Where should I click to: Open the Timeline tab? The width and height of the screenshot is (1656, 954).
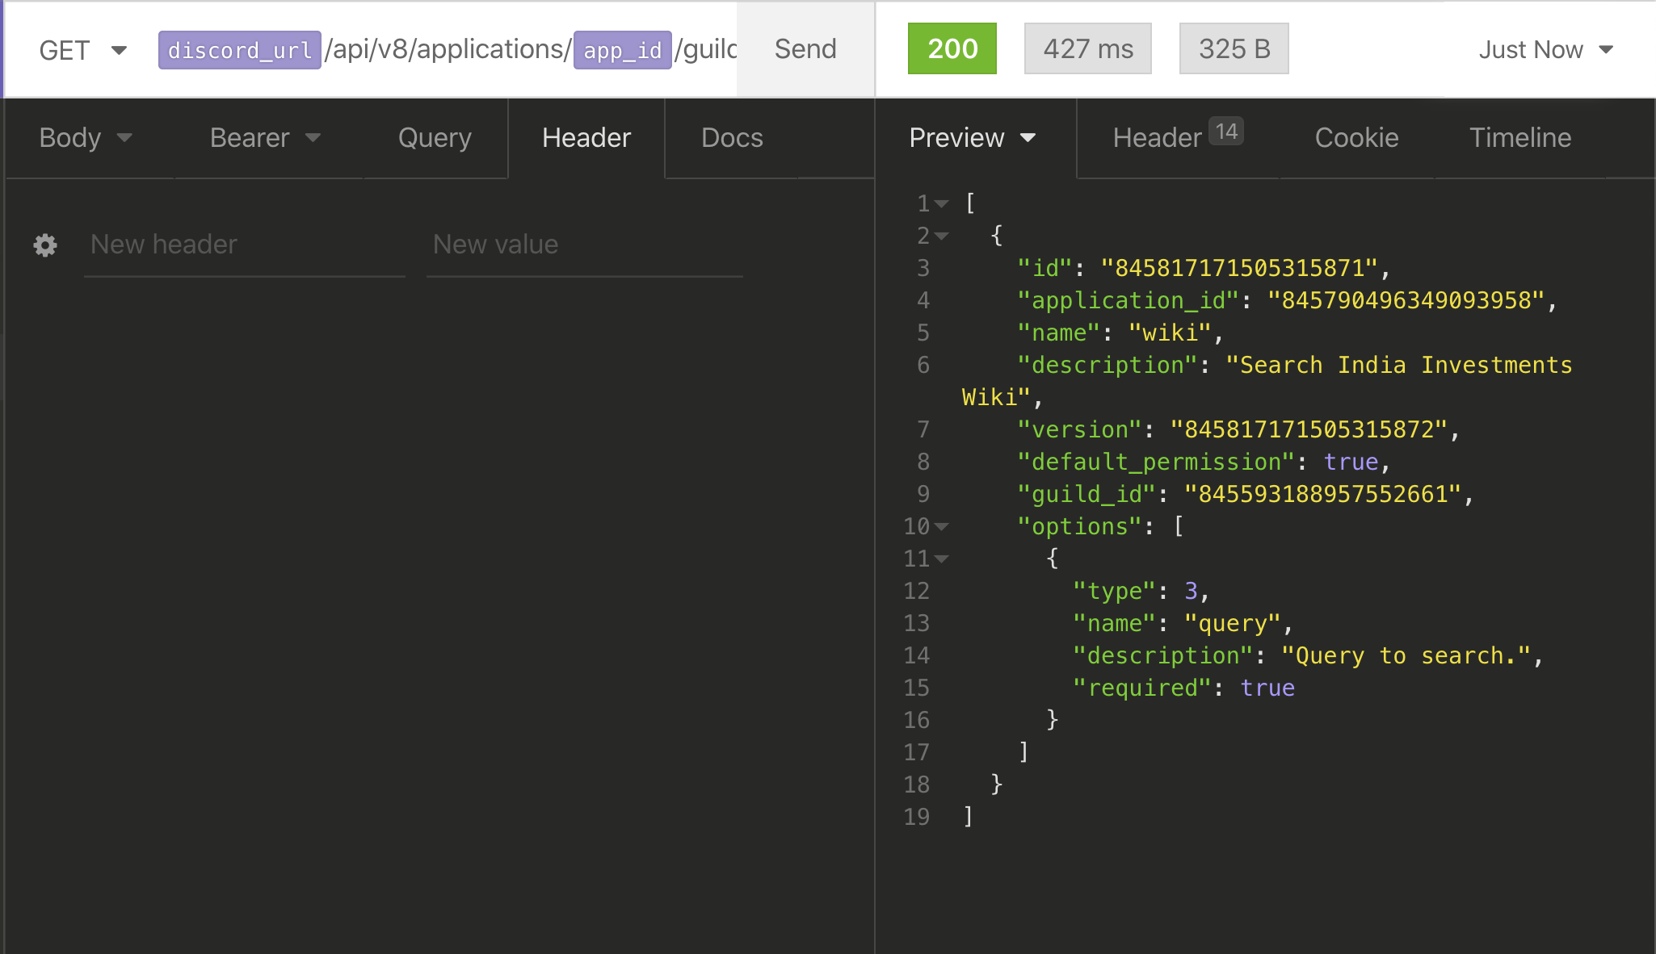pyautogui.click(x=1519, y=138)
